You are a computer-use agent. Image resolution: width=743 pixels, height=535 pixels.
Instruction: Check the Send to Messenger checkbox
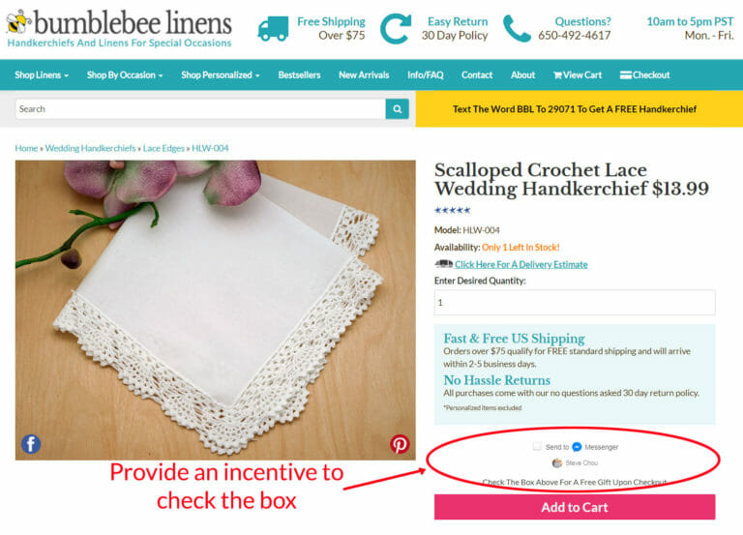click(537, 446)
